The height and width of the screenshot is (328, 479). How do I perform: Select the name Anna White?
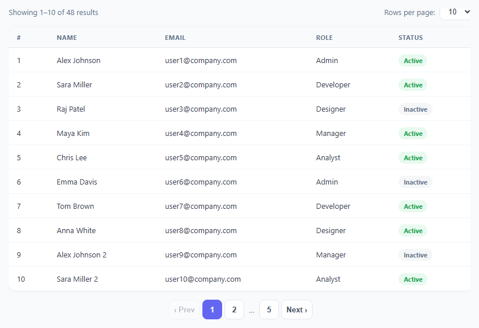77,231
